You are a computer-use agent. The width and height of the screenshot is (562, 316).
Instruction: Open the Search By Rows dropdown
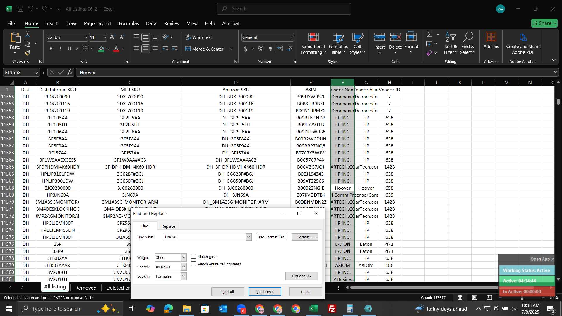[x=184, y=267]
